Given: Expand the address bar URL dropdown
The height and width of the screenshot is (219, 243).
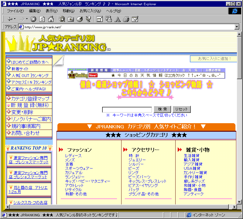Looking at the screenshot, I should (237, 27).
